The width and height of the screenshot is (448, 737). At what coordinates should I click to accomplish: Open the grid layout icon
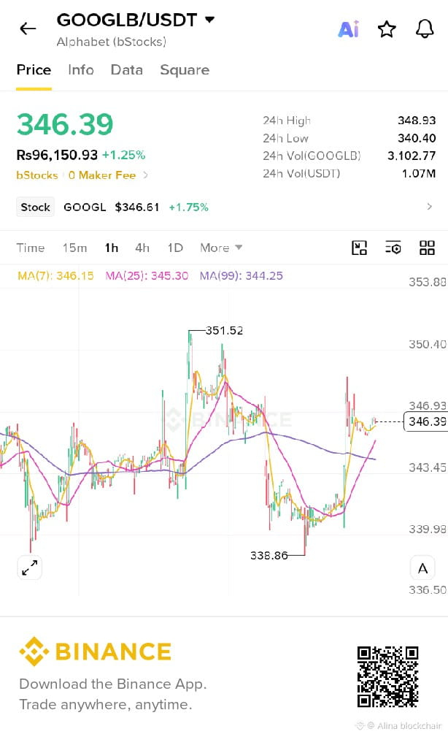coord(427,248)
